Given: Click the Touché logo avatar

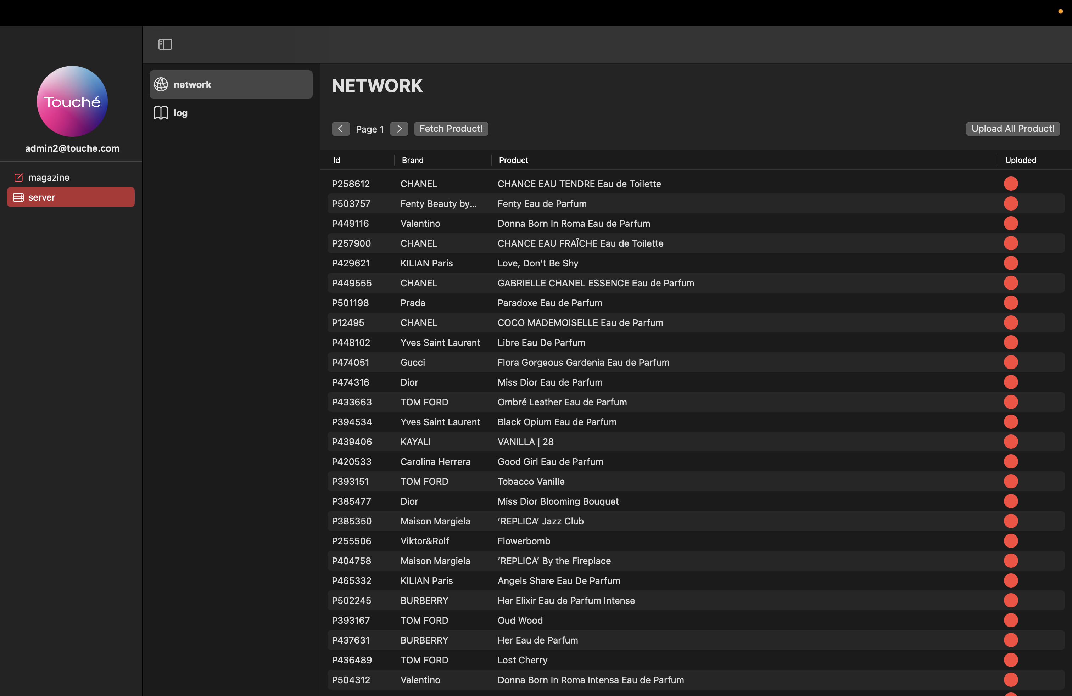Looking at the screenshot, I should 72,101.
